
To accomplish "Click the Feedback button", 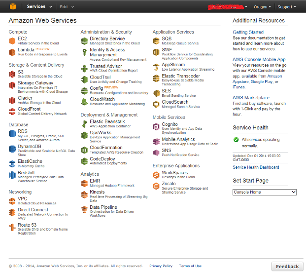I will pyautogui.click(x=287, y=267).
